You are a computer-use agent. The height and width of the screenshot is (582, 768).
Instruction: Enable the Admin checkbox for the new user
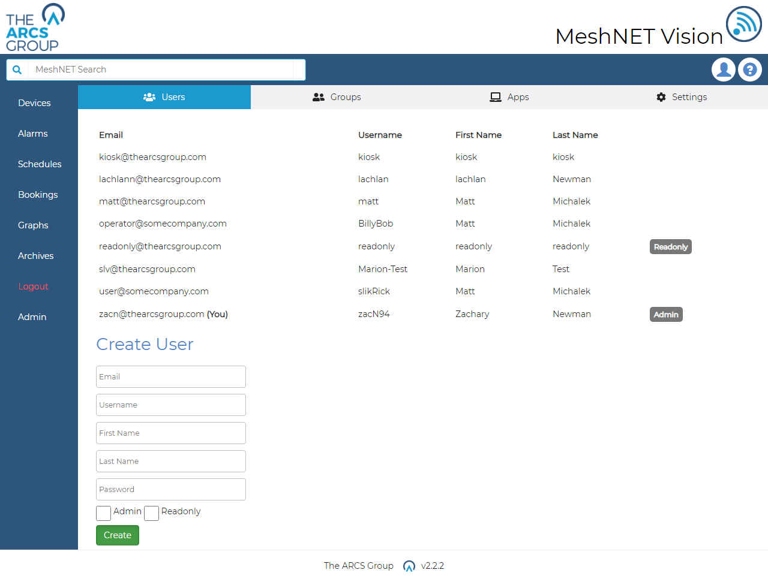click(x=103, y=513)
